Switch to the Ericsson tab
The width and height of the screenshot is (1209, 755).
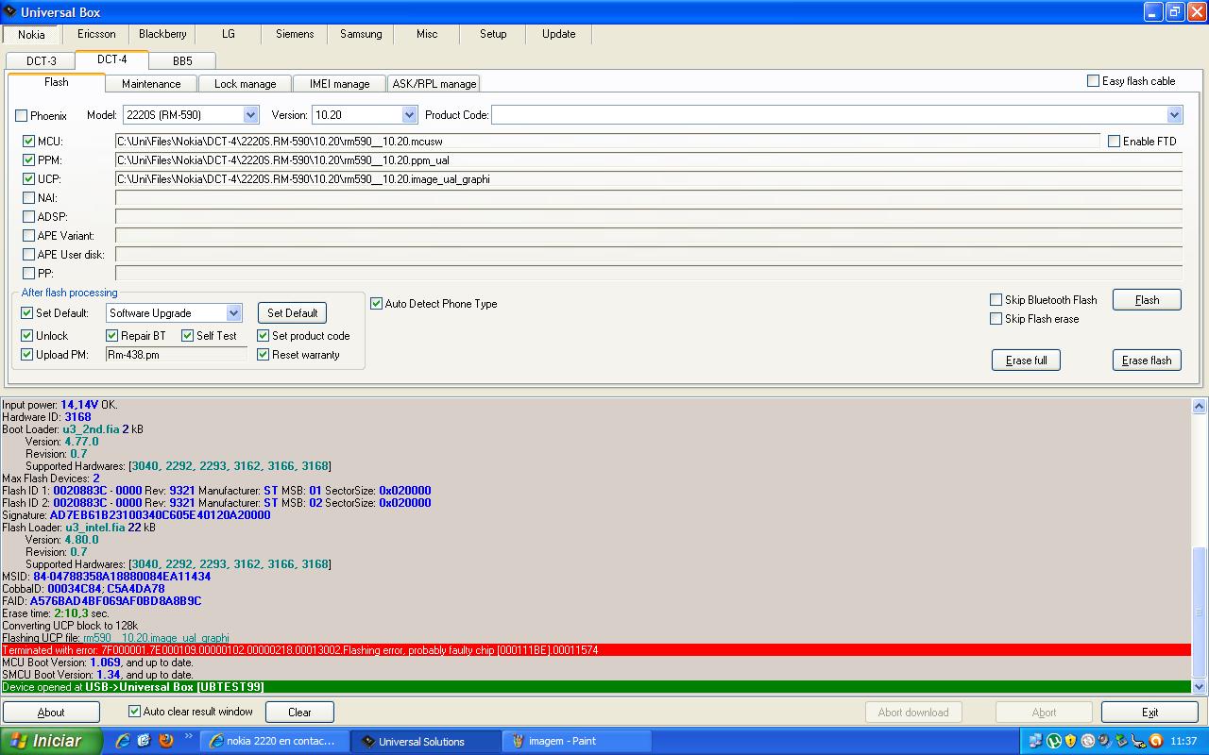pos(96,34)
